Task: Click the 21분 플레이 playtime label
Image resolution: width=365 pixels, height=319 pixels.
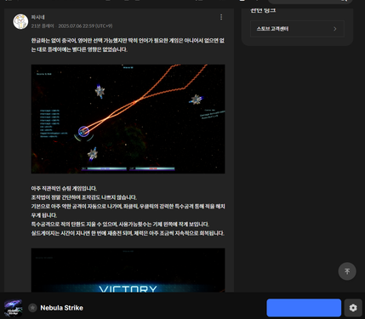Action: (43, 26)
